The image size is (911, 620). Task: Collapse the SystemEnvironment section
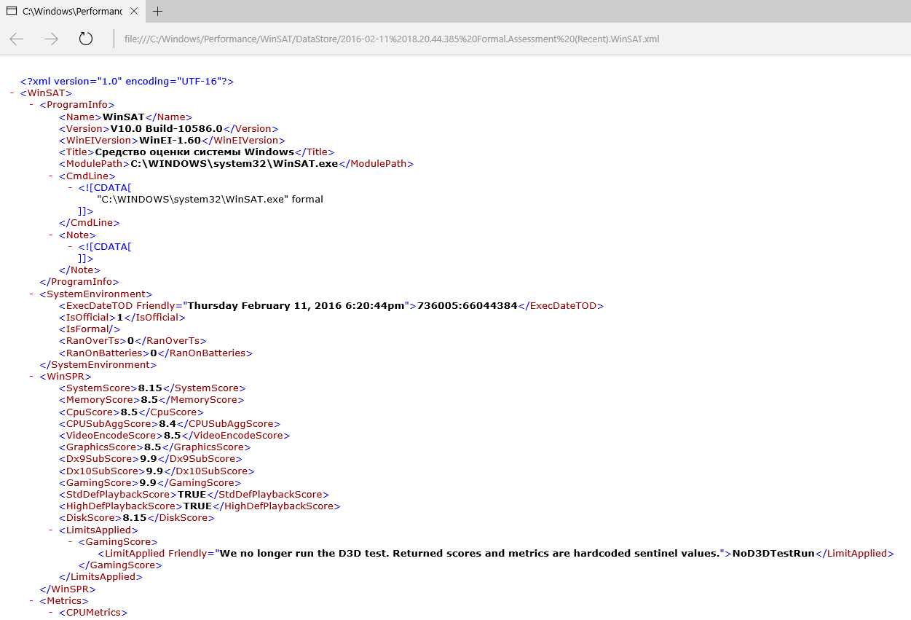[x=32, y=294]
